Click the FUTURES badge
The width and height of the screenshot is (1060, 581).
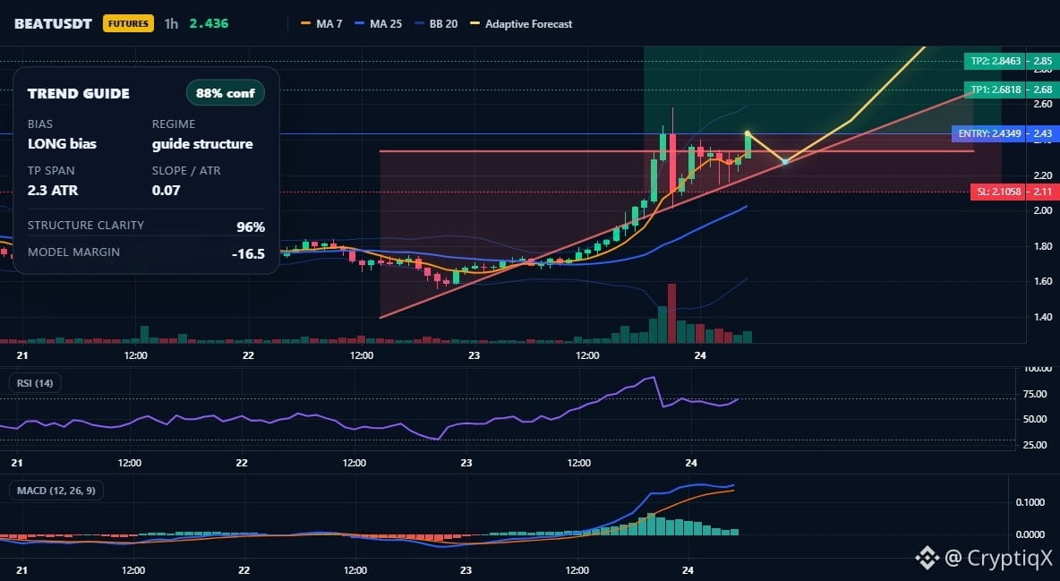[128, 23]
